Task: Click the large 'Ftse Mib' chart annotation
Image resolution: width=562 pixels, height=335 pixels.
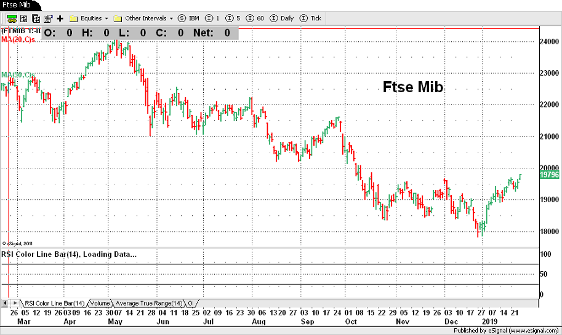Action: coord(413,87)
